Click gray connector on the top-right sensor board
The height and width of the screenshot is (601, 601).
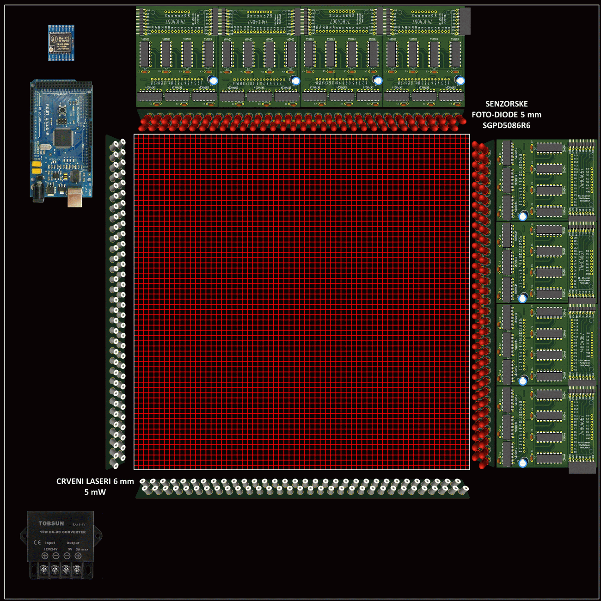(465, 21)
